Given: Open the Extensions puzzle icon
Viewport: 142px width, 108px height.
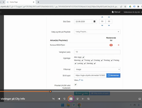Looking at the screenshot, I should coord(138,6).
